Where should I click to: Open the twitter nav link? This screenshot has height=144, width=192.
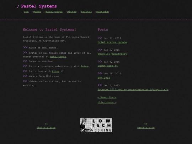pos(86,12)
